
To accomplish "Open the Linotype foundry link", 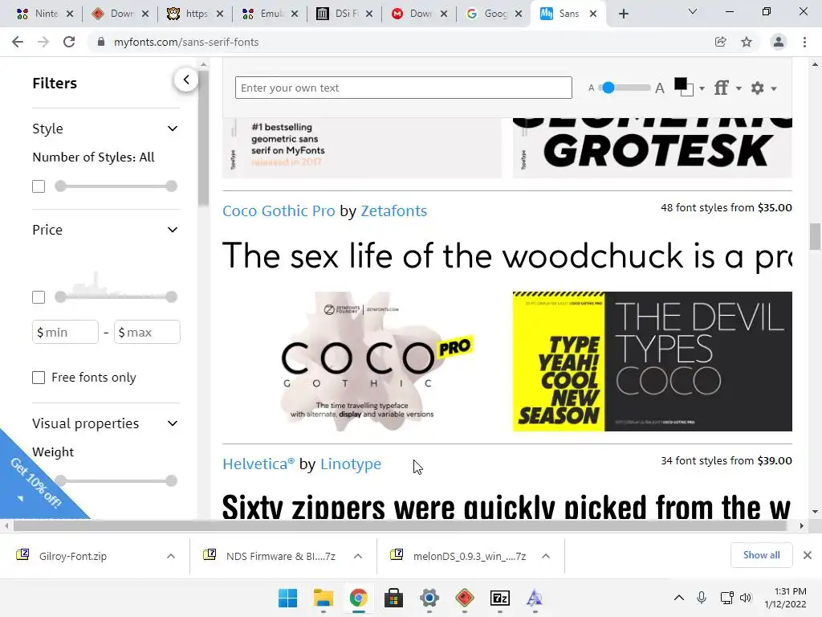I will point(351,464).
